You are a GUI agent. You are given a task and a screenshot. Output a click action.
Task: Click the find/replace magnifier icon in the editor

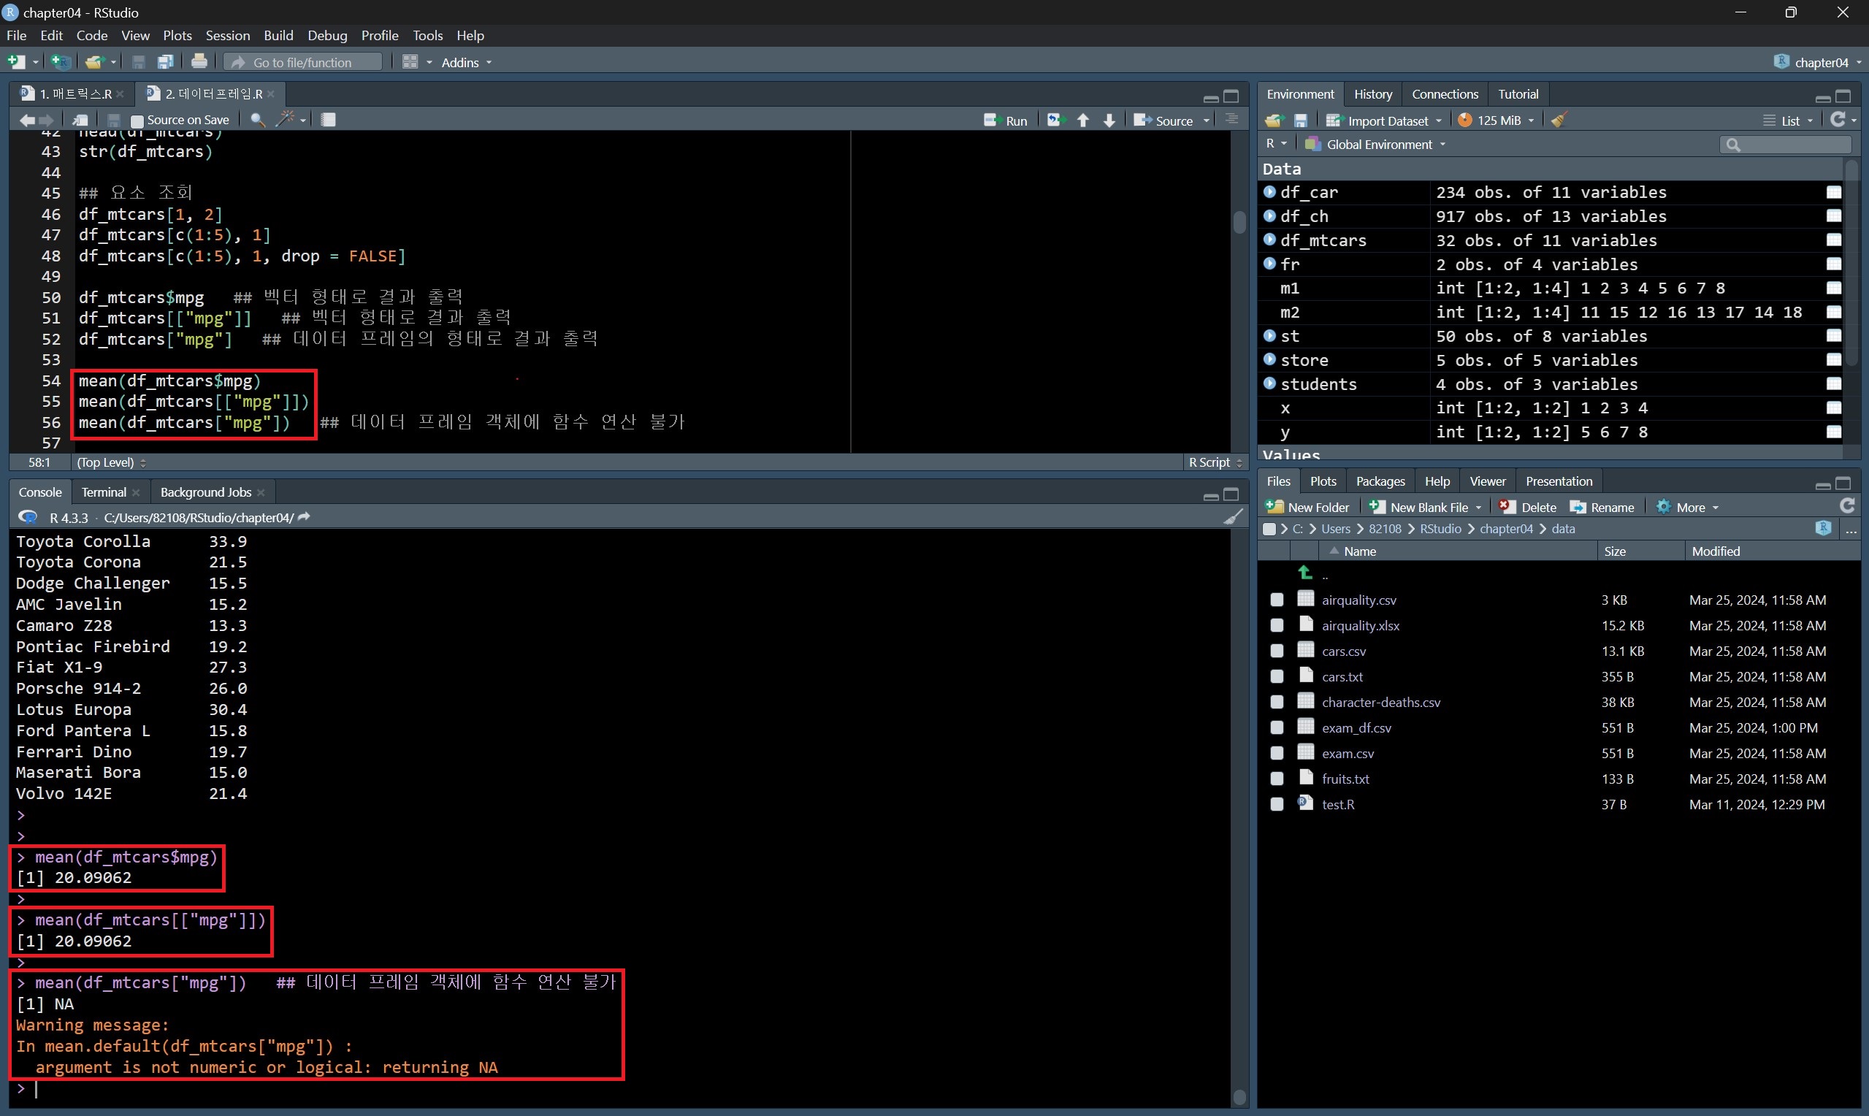pos(257,120)
